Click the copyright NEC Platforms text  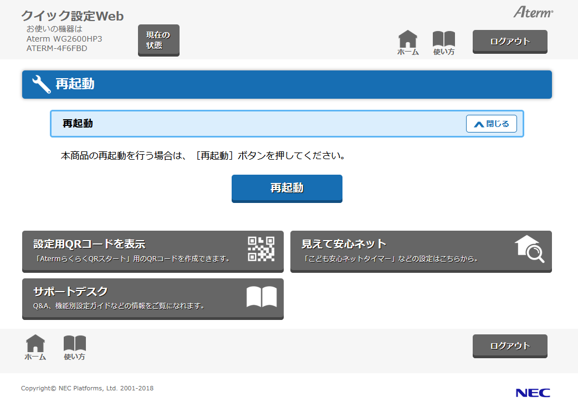87,388
